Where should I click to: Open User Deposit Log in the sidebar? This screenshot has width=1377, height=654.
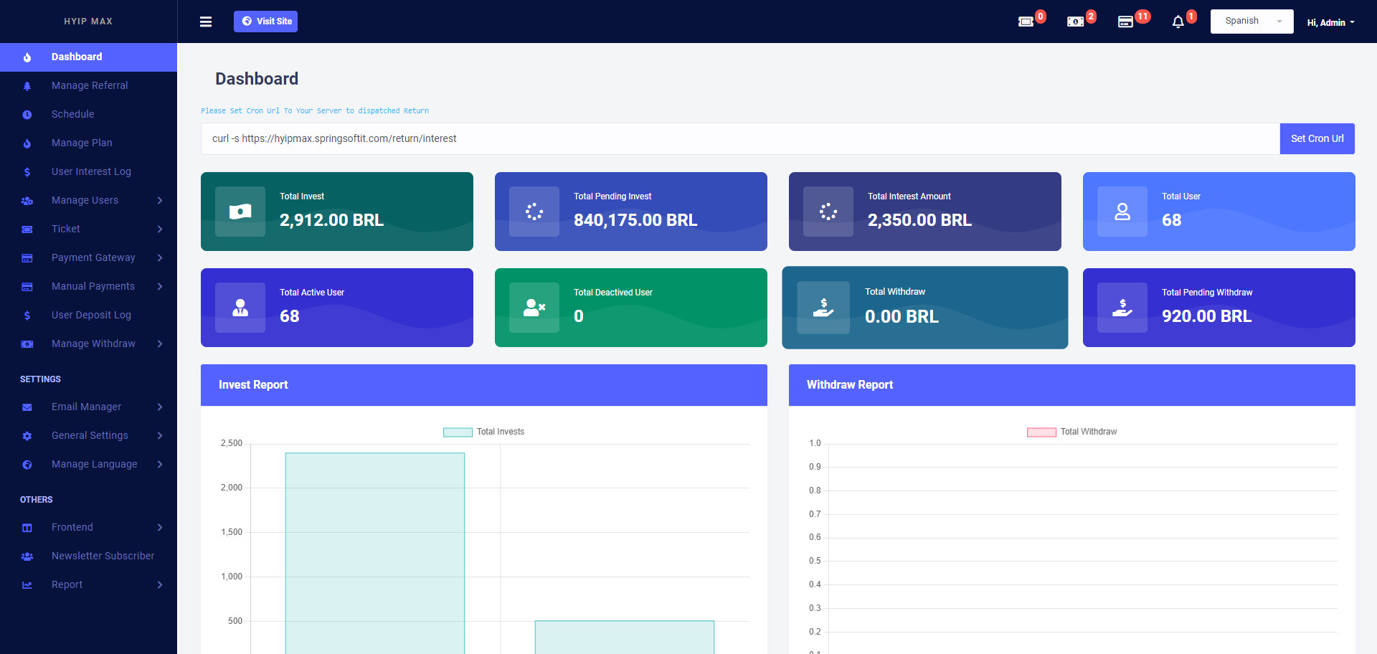[91, 315]
